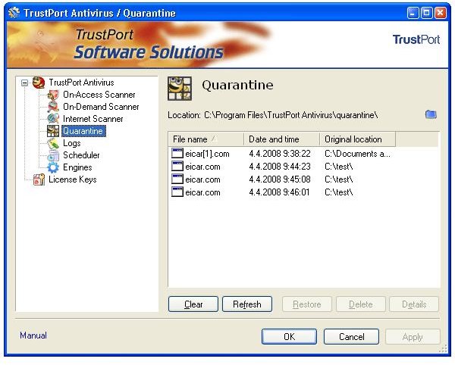Click the Delete button

click(x=361, y=304)
